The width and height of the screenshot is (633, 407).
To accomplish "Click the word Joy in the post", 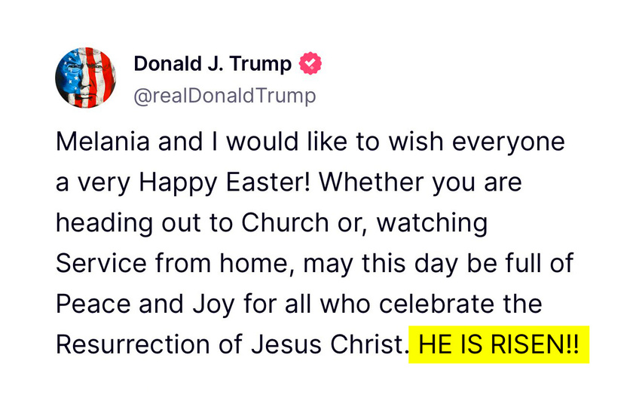I will coord(213,304).
